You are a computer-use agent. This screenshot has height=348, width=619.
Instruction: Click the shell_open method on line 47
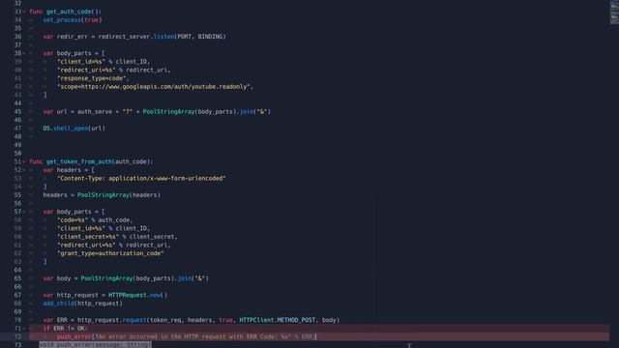point(71,129)
